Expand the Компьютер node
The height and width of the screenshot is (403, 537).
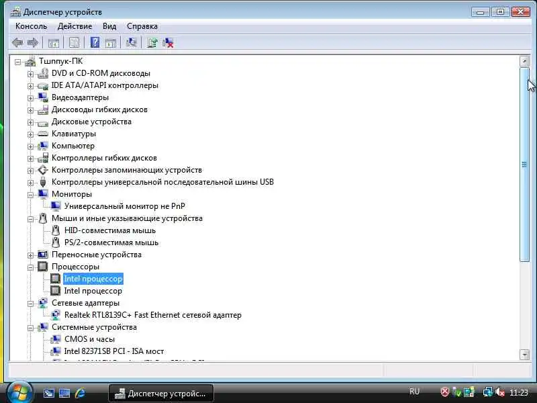[30, 146]
